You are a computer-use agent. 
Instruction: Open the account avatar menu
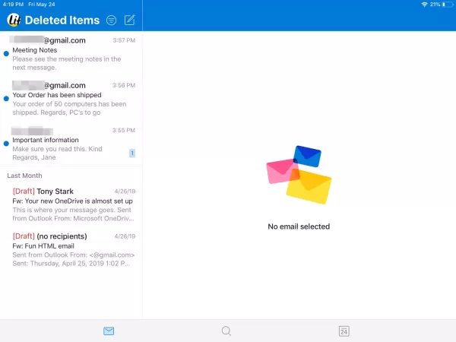pos(13,20)
